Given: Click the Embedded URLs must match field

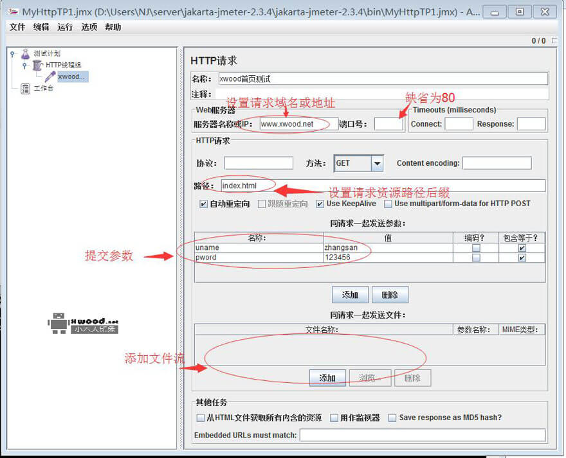Looking at the screenshot, I should 423,436.
